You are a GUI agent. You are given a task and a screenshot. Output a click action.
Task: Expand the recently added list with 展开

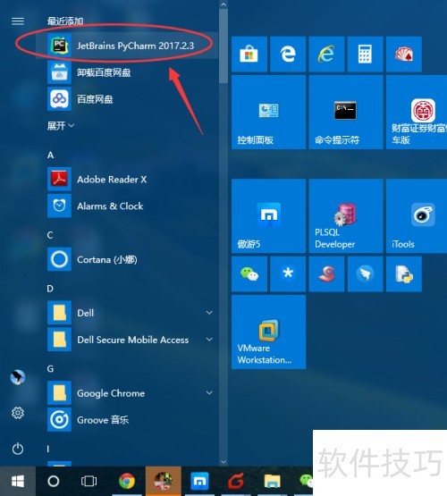(x=61, y=126)
